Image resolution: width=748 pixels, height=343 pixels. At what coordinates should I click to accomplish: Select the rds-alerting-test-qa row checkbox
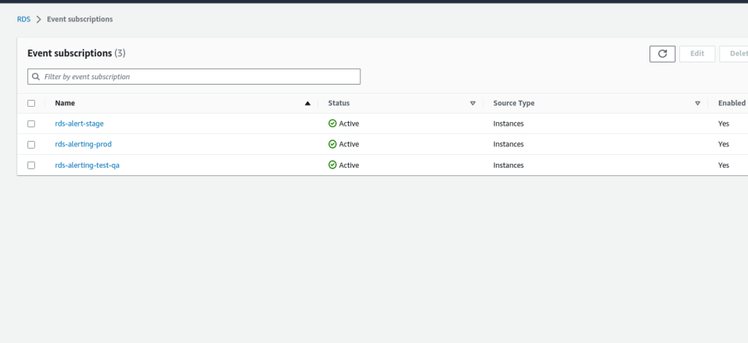31,165
